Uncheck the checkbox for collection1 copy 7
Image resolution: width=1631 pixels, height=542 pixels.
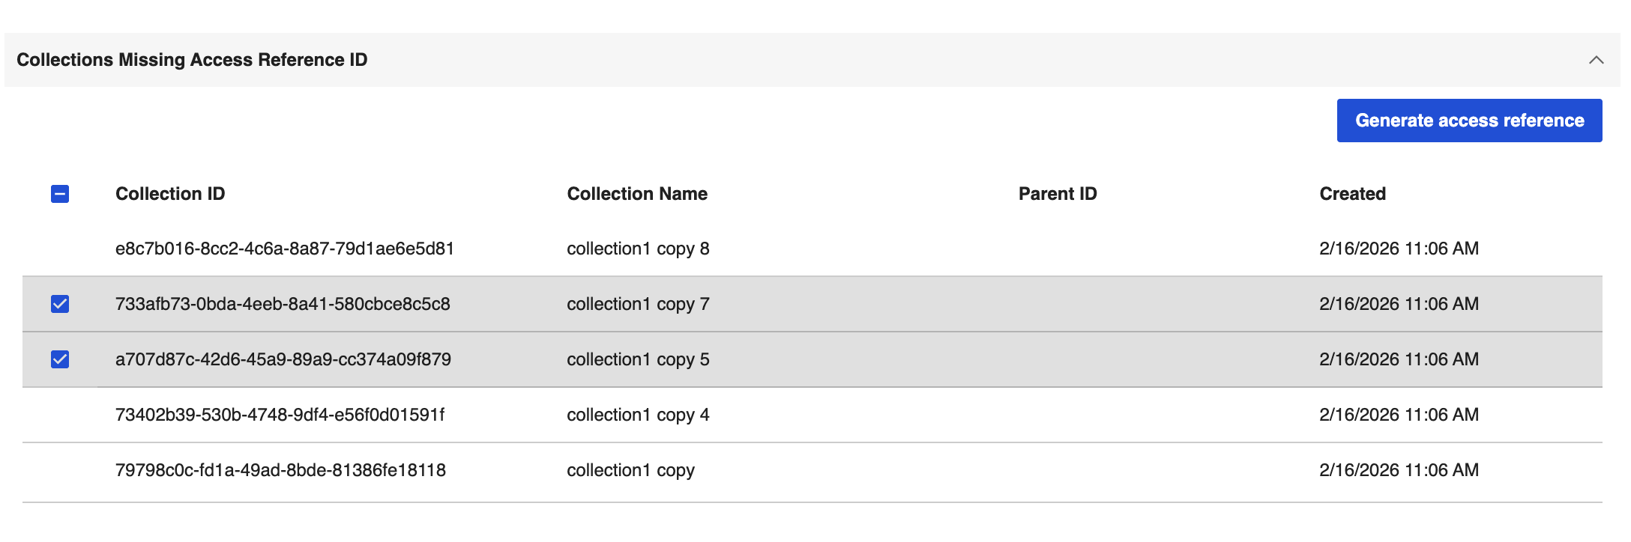click(61, 304)
